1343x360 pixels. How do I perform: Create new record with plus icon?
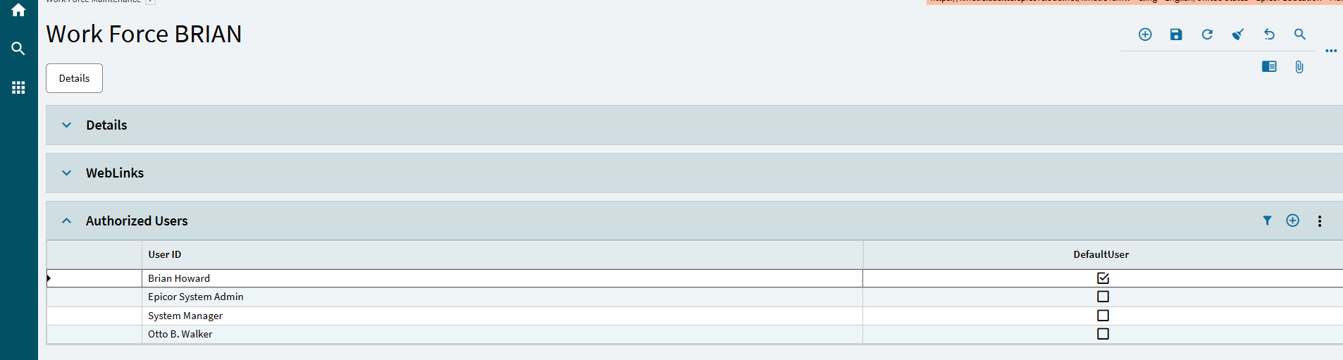[1145, 35]
